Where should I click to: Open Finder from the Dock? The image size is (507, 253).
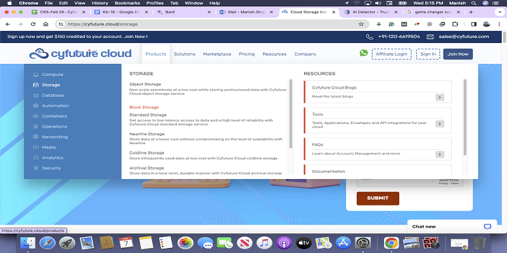coord(28,243)
